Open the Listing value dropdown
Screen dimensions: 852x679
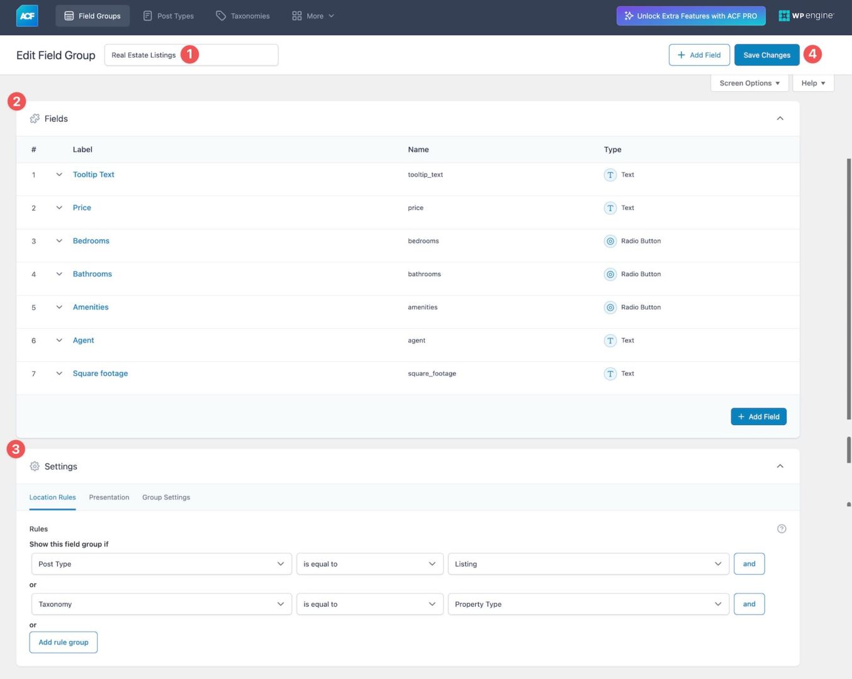click(x=588, y=564)
